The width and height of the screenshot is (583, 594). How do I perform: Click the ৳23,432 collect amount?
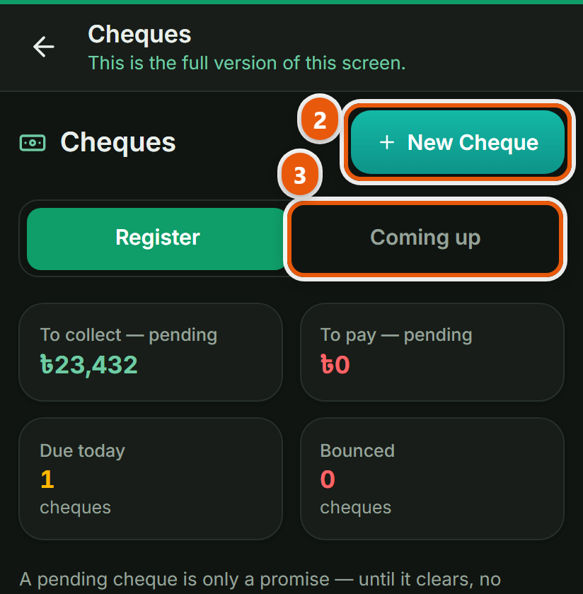point(88,365)
